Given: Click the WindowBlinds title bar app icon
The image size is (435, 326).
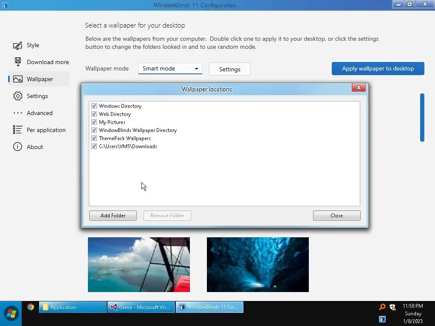Looking at the screenshot, I should tap(5, 5).
